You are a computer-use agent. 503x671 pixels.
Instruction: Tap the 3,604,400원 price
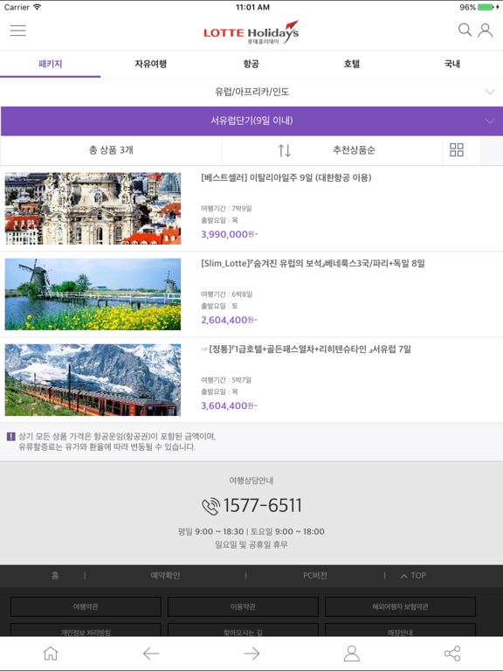230,405
